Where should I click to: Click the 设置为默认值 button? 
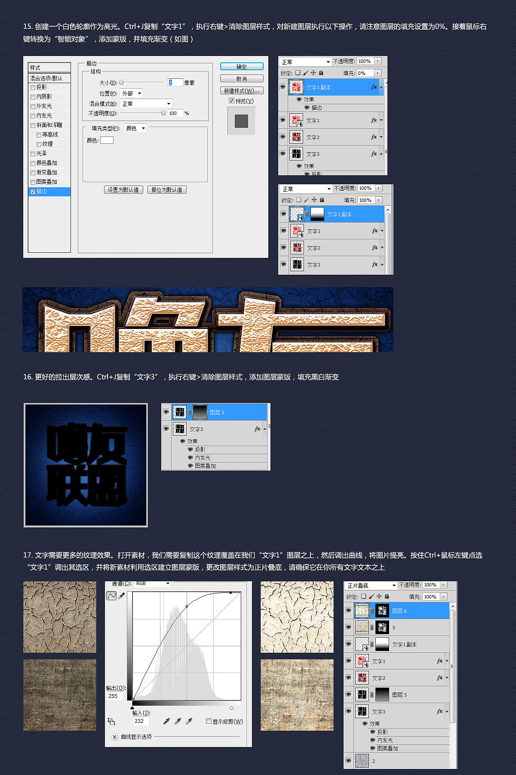click(x=123, y=190)
